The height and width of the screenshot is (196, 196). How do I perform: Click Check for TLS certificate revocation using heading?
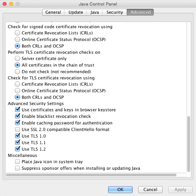click(51, 78)
